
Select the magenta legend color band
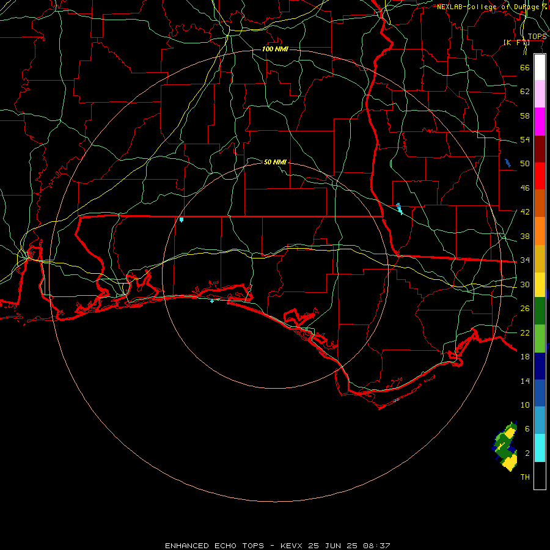pos(540,122)
